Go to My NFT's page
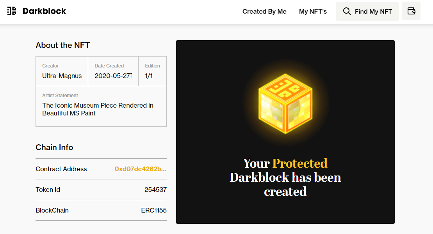The height and width of the screenshot is (234, 433). point(313,11)
